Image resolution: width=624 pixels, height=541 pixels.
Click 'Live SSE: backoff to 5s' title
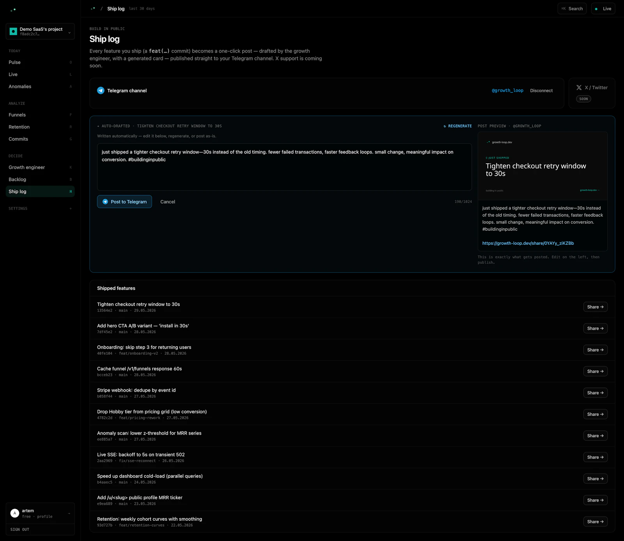click(141, 454)
